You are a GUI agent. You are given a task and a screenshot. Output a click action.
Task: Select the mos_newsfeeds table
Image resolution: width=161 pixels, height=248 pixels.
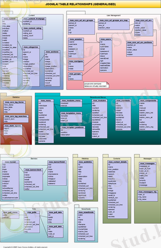86,226
